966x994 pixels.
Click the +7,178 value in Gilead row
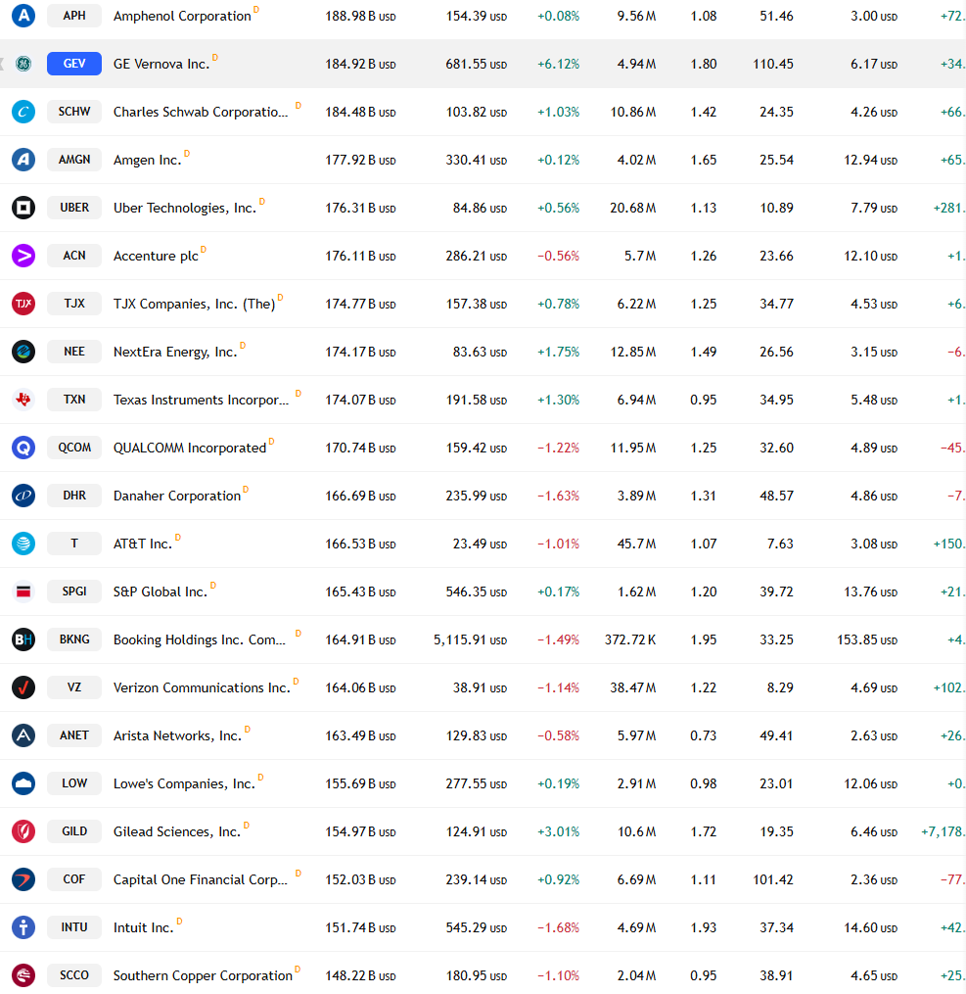943,831
